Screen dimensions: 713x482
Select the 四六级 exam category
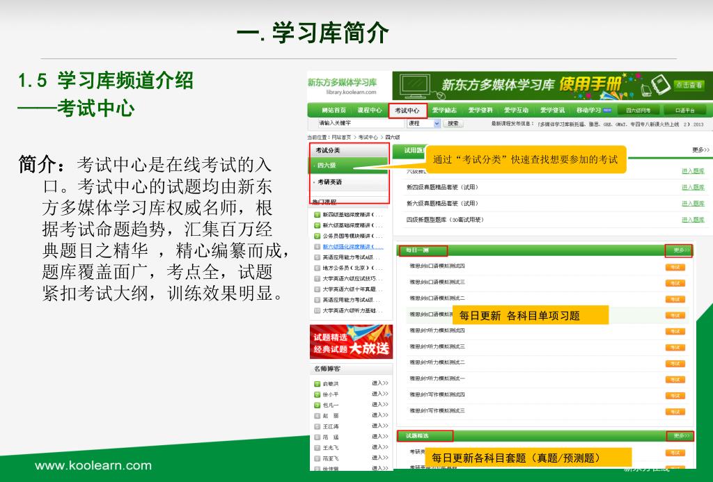(350, 166)
